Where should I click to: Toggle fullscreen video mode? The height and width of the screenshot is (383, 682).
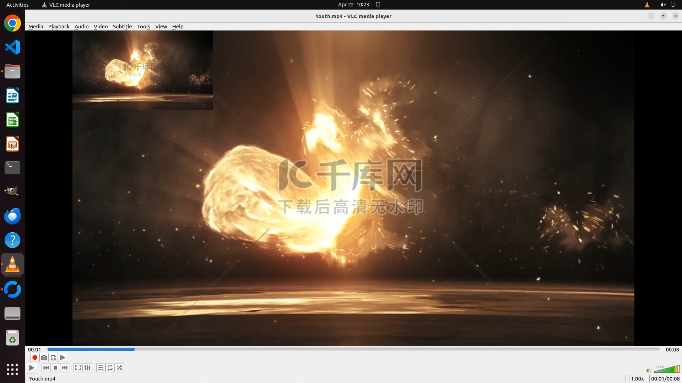pos(78,368)
